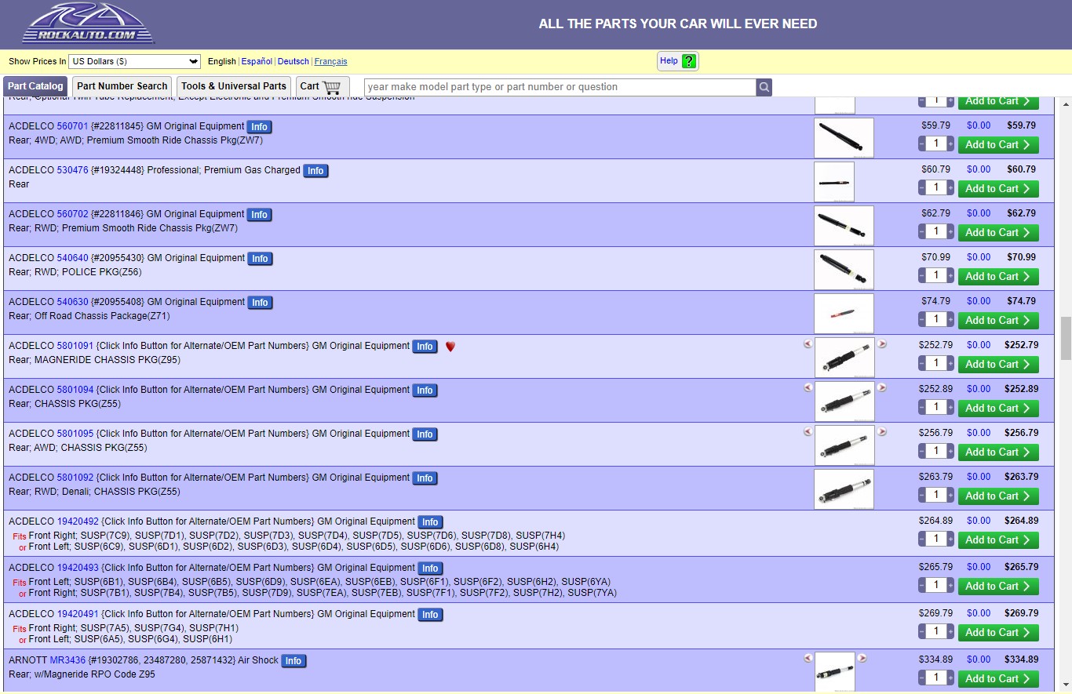Open thumbnail image of ACDELCO 540630 shock

844,314
